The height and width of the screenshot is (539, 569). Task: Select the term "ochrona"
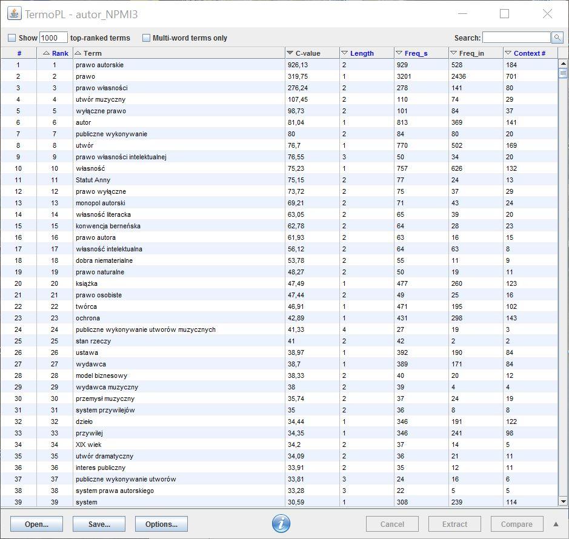87,318
